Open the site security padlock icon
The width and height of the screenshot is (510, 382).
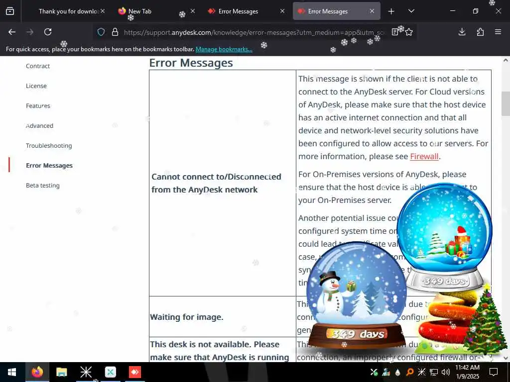[x=115, y=32]
